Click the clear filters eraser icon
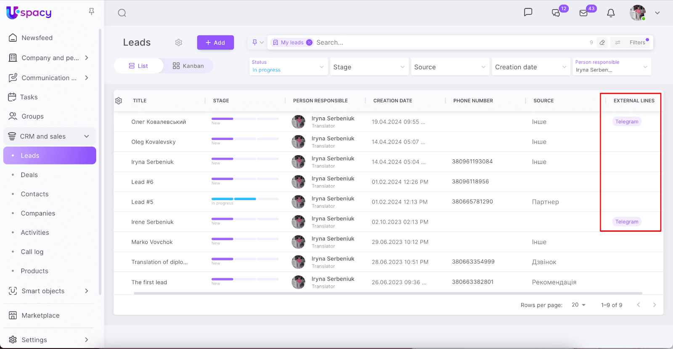Screen dimensions: 673x349 [602, 42]
